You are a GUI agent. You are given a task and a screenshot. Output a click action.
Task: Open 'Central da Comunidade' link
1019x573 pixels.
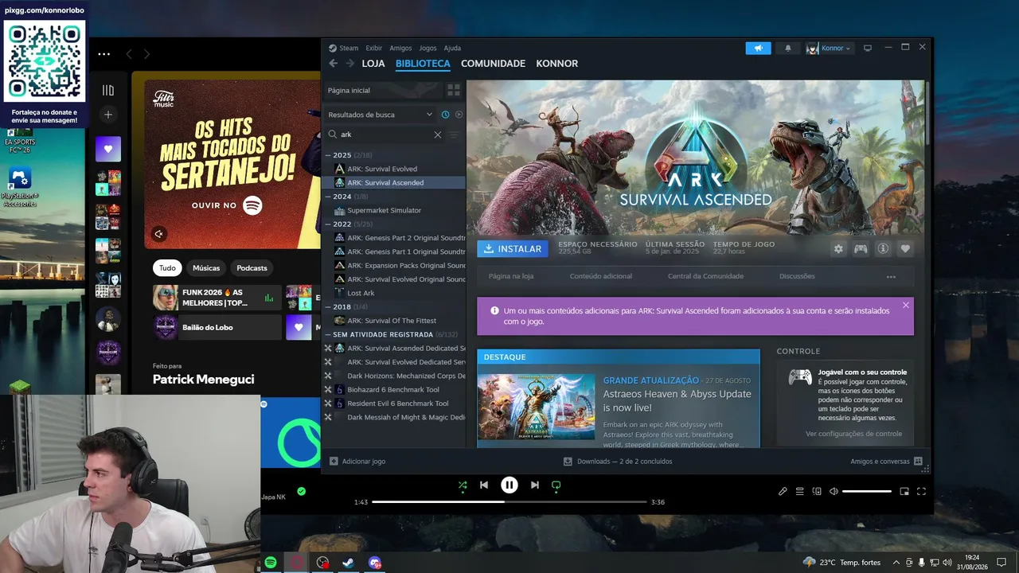[705, 276]
